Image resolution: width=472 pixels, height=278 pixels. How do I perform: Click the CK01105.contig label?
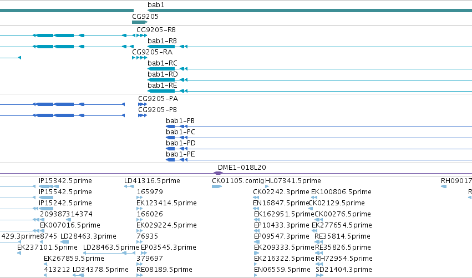pos(237,181)
